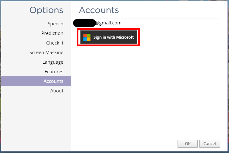The image size is (229, 153).
Task: Click the Options heading title
Action: coord(46,10)
